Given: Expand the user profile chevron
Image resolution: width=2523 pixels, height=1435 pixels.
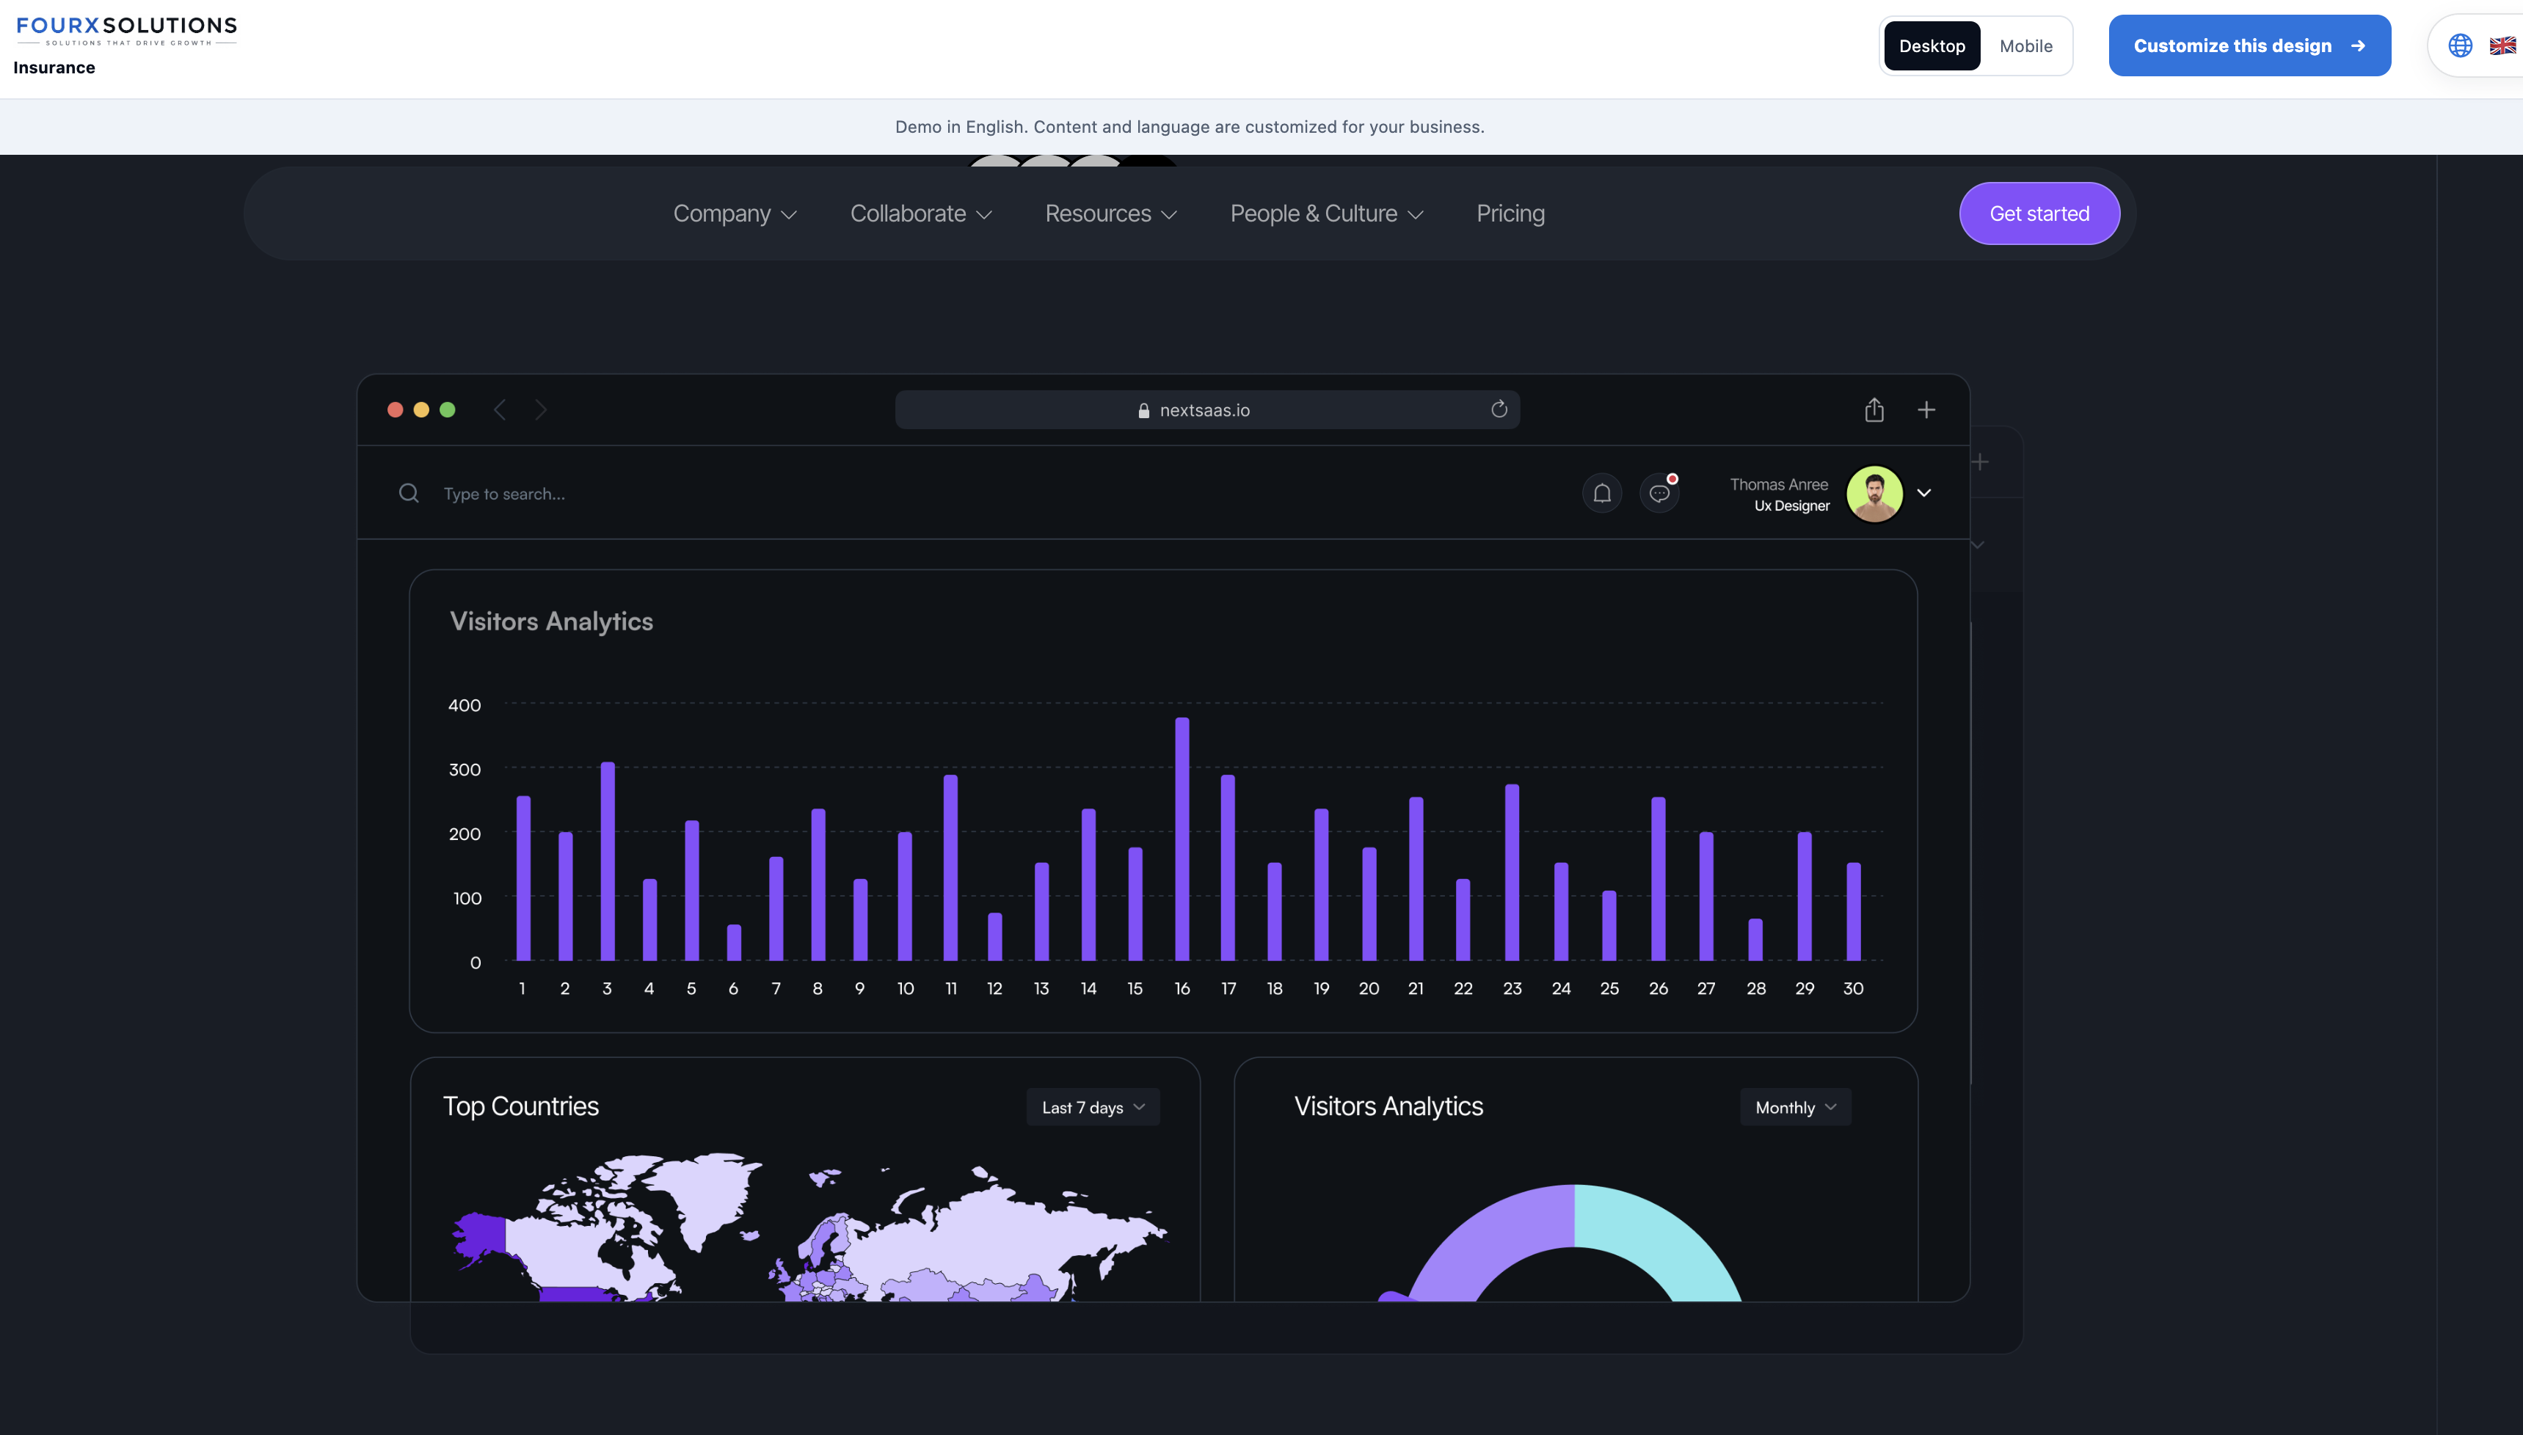Looking at the screenshot, I should coord(1923,493).
